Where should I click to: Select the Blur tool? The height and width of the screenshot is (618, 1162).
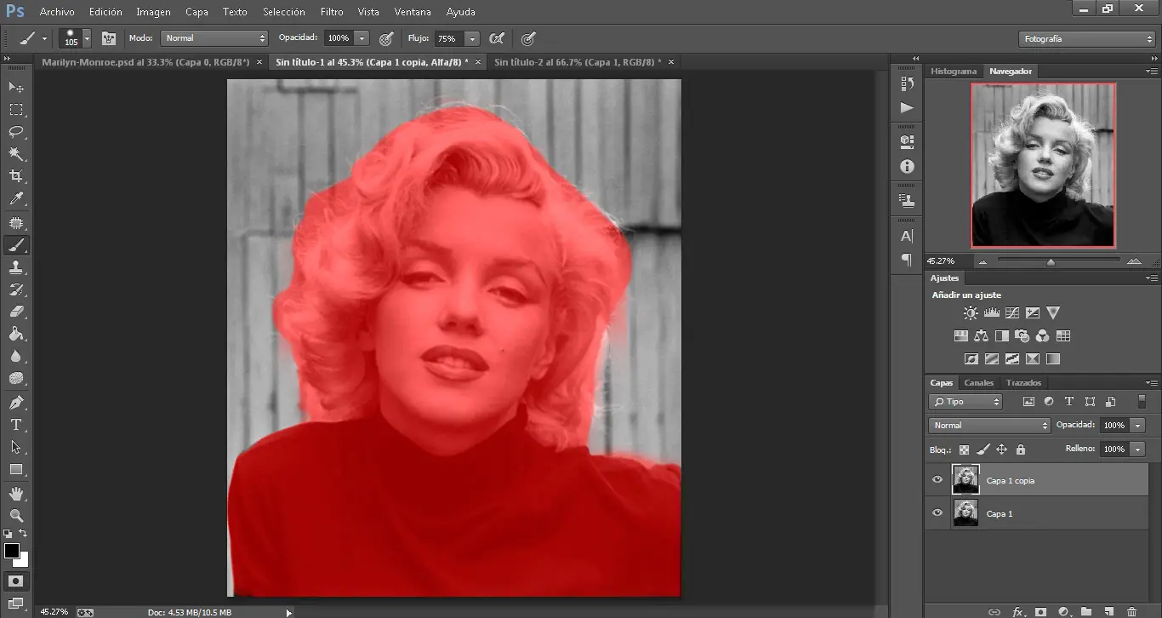click(16, 356)
